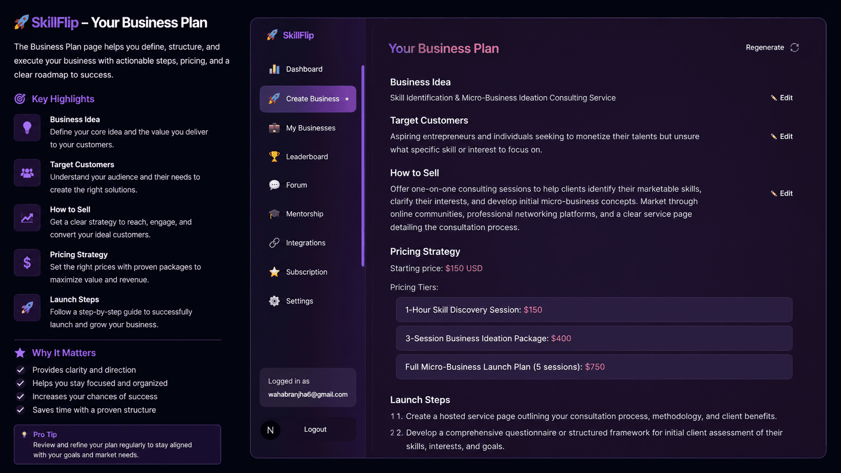This screenshot has height=473, width=841.
Task: Click the sidebar vertical scrollbar
Action: tap(363, 166)
